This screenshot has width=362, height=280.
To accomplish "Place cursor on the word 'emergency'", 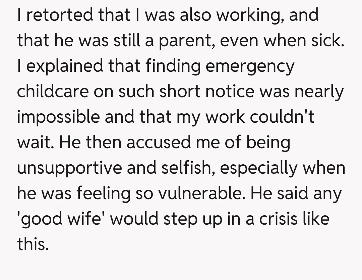I will 249,66.
